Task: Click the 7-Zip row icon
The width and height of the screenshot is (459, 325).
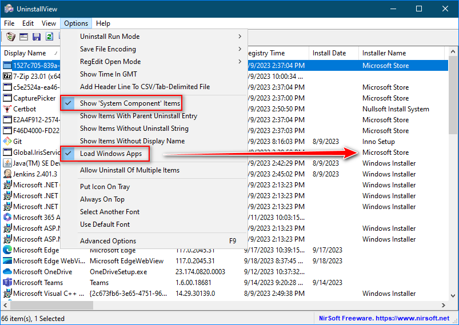Action: coord(7,77)
